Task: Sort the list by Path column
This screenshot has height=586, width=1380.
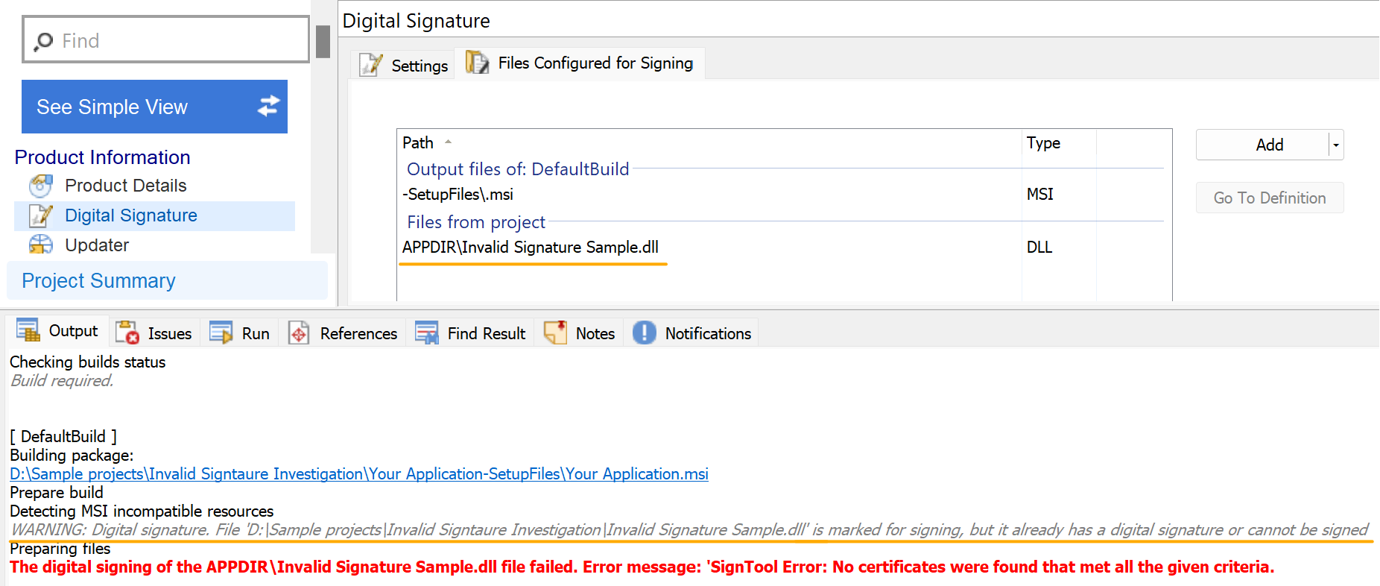Action: (x=419, y=142)
